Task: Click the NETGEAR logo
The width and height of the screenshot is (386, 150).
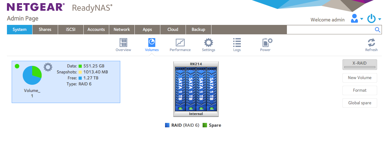Action: coord(36,7)
